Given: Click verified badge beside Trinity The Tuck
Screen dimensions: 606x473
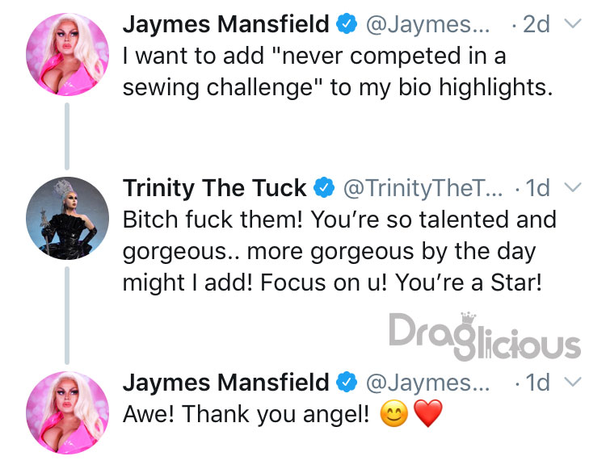Looking at the screenshot, I should coord(324,187).
